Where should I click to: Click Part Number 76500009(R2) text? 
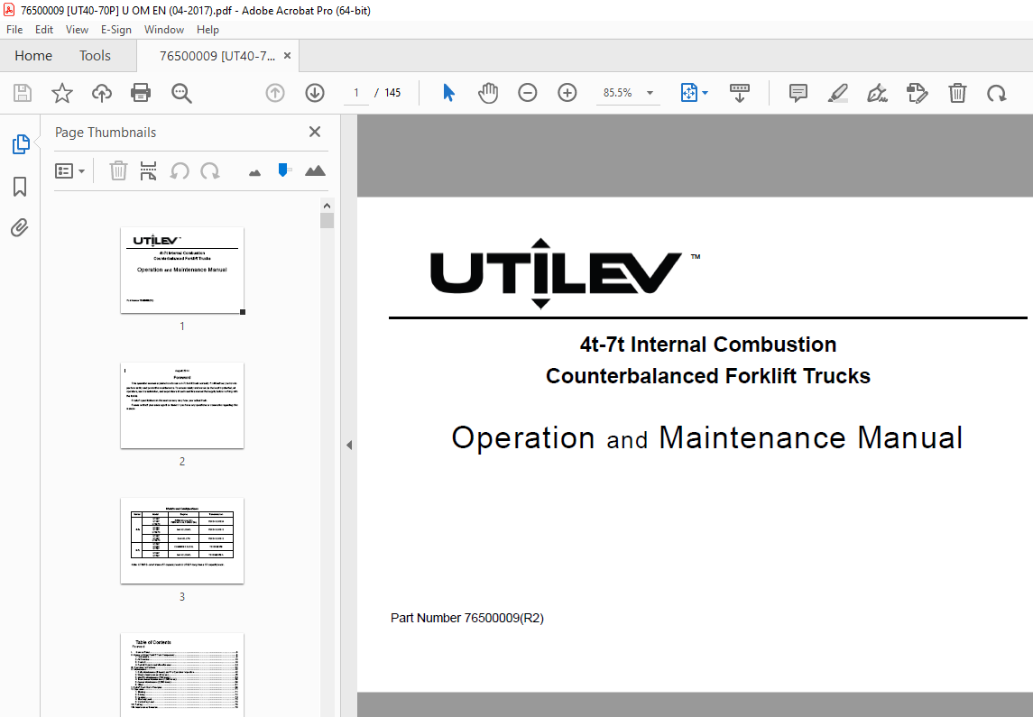[x=467, y=618]
